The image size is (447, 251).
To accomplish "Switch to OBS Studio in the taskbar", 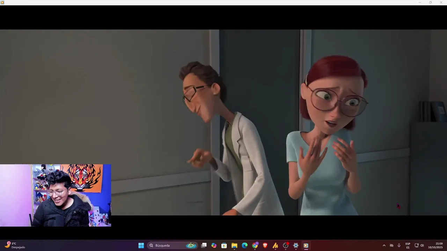I will point(286,245).
